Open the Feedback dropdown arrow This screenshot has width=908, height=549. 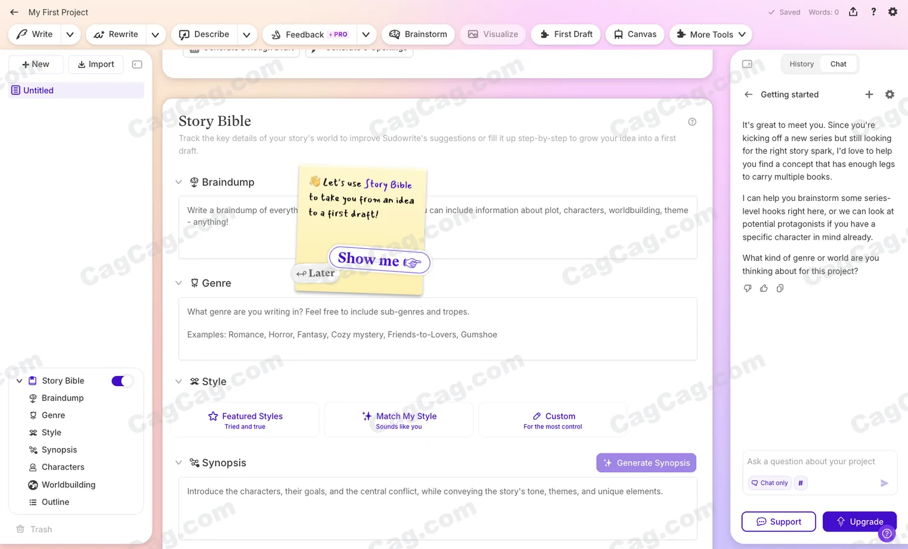tap(366, 35)
